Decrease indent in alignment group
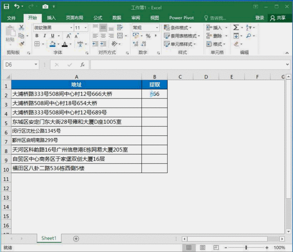Viewport: 293px width, 252px height. pos(95,44)
